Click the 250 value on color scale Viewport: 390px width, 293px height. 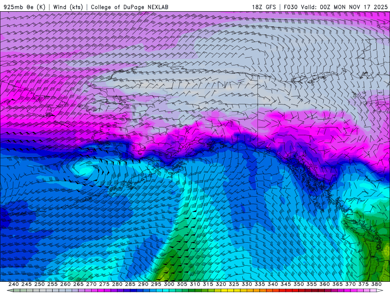pos(39,284)
